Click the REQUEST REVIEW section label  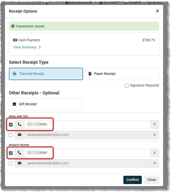[19, 145]
